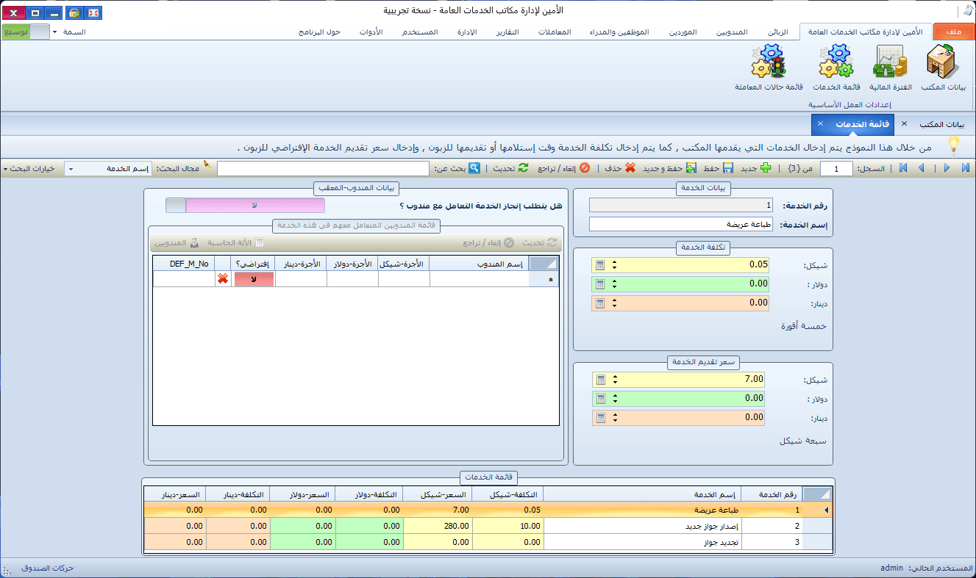This screenshot has width=976, height=578.
Task: Open قائمة الخدمات ribbon icon
Action: 836,68
